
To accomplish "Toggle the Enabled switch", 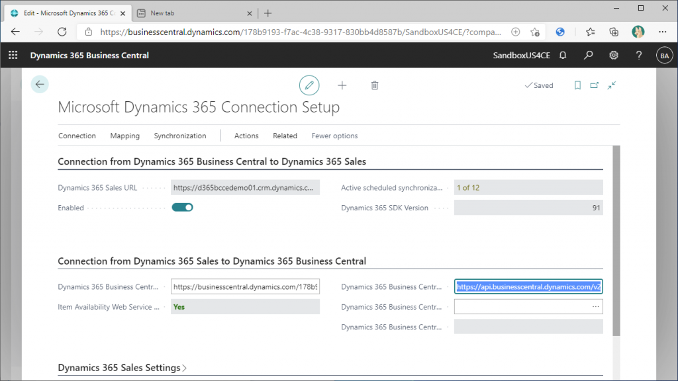I will coord(183,207).
